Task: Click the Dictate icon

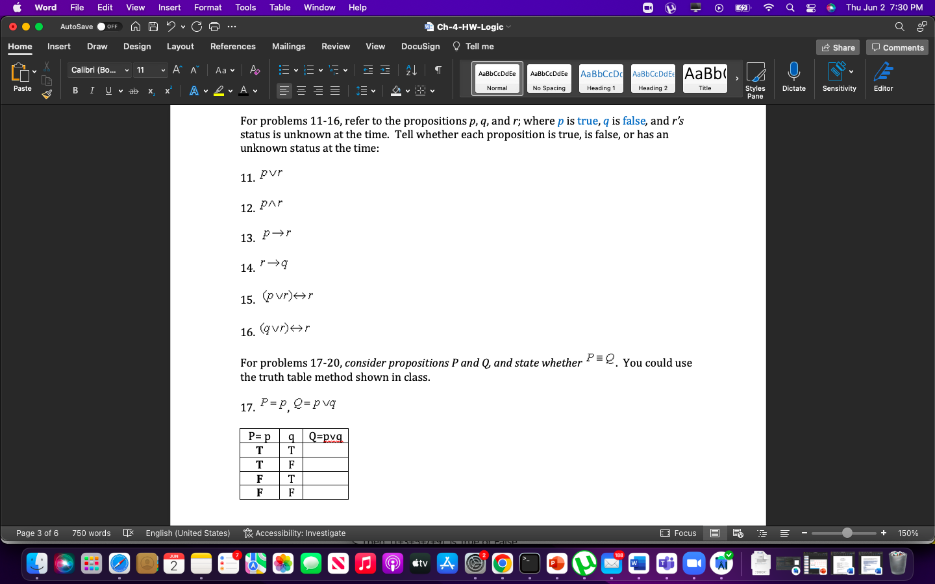Action: point(793,78)
